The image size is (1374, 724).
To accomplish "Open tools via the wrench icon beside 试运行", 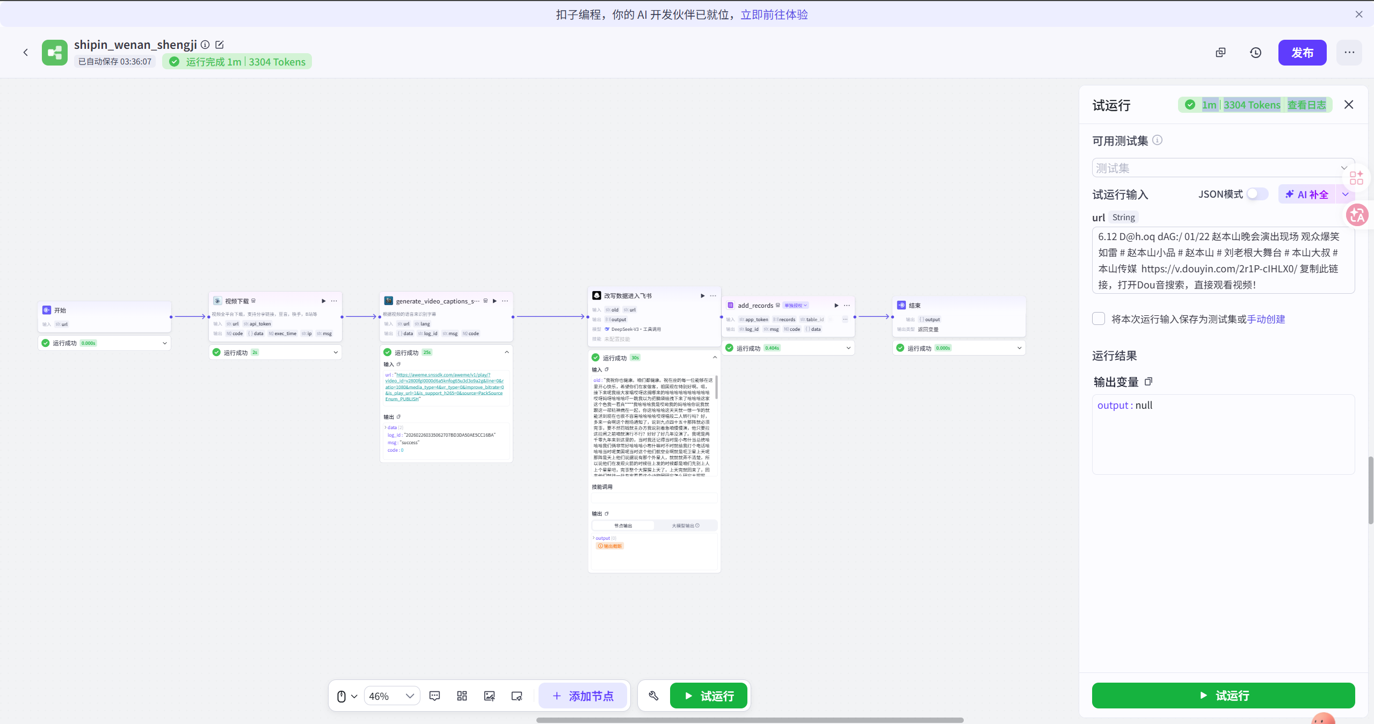I will [x=653, y=696].
